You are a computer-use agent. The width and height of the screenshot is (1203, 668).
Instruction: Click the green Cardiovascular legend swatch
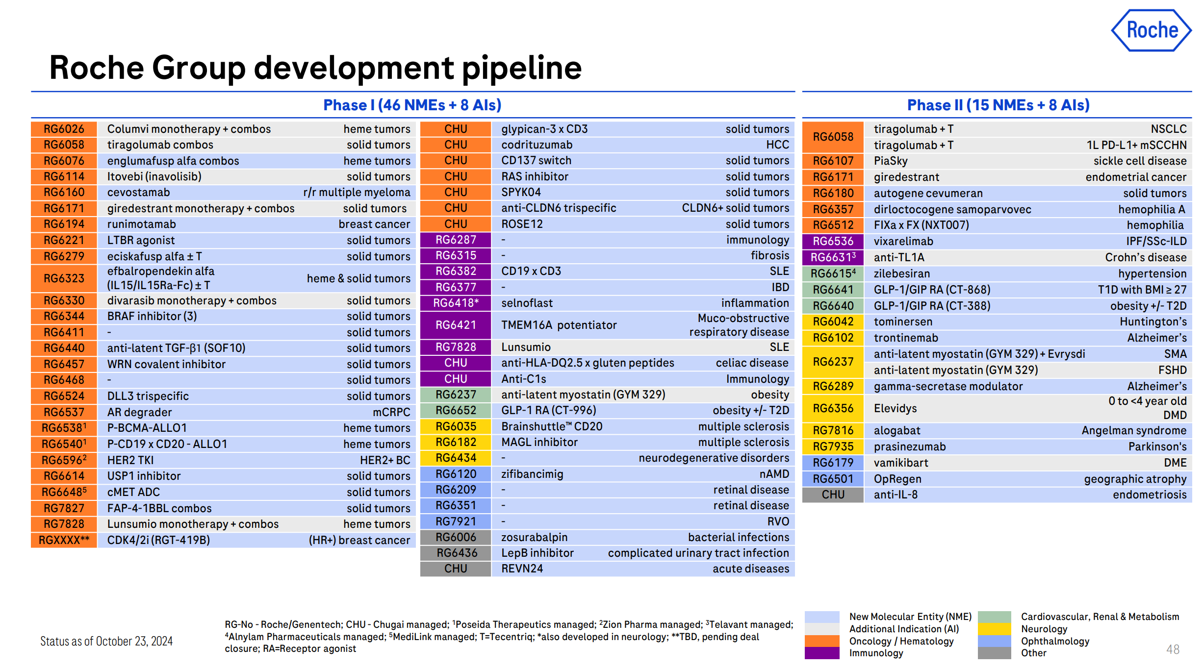point(994,617)
